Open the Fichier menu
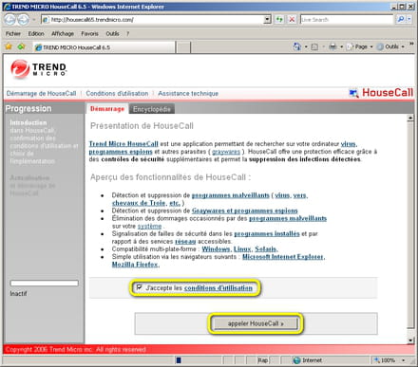The height and width of the screenshot is (367, 418). click(13, 33)
